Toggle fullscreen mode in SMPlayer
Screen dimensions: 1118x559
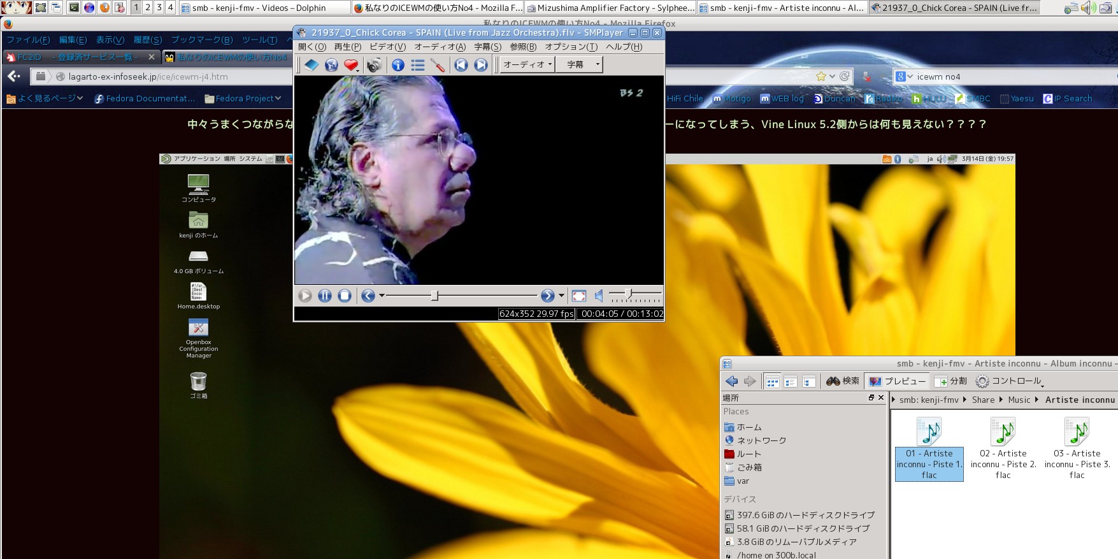tap(578, 296)
